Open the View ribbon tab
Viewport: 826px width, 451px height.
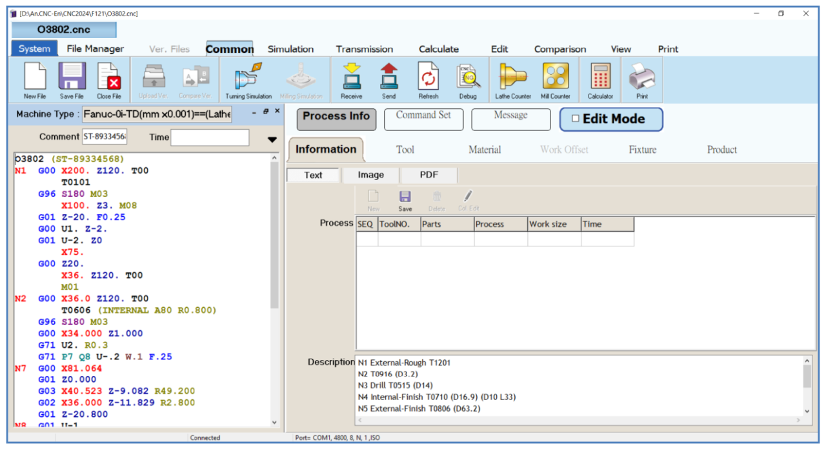(621, 49)
